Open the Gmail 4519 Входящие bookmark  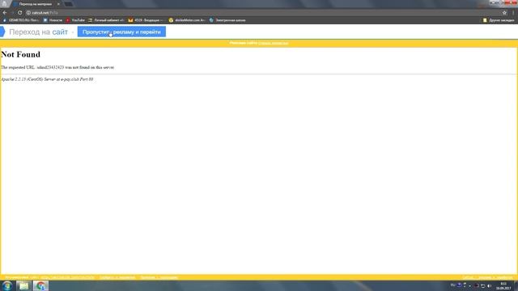146,20
